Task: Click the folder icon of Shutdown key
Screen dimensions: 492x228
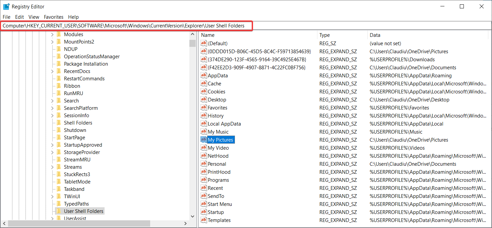Action: pyautogui.click(x=59, y=130)
